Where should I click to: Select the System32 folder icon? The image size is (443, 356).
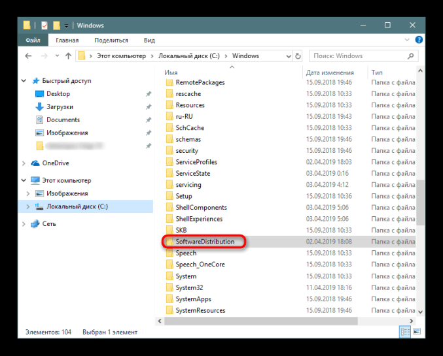coord(169,287)
